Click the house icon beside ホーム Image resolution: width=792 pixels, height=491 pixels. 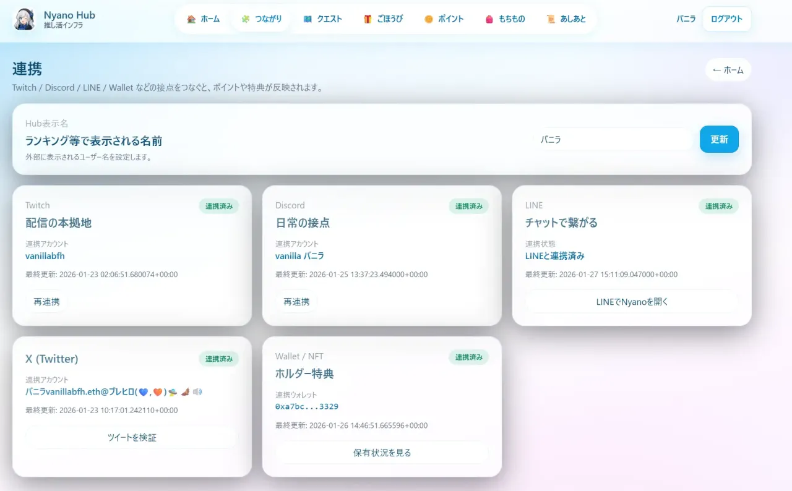pos(191,19)
